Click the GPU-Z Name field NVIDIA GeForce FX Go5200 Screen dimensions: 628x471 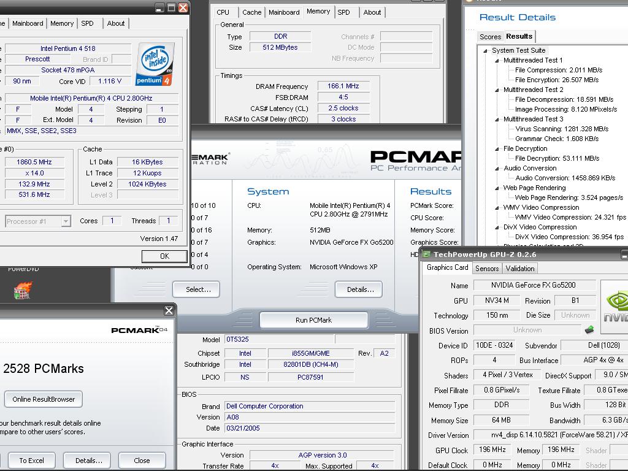[534, 285]
